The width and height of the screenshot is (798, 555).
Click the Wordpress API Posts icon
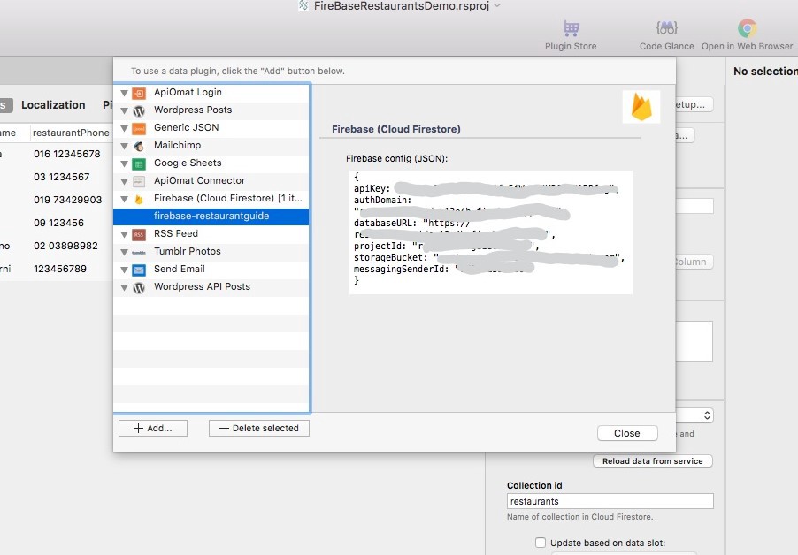click(x=139, y=288)
